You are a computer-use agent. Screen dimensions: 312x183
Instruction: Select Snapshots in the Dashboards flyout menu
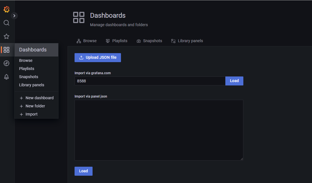click(28, 77)
